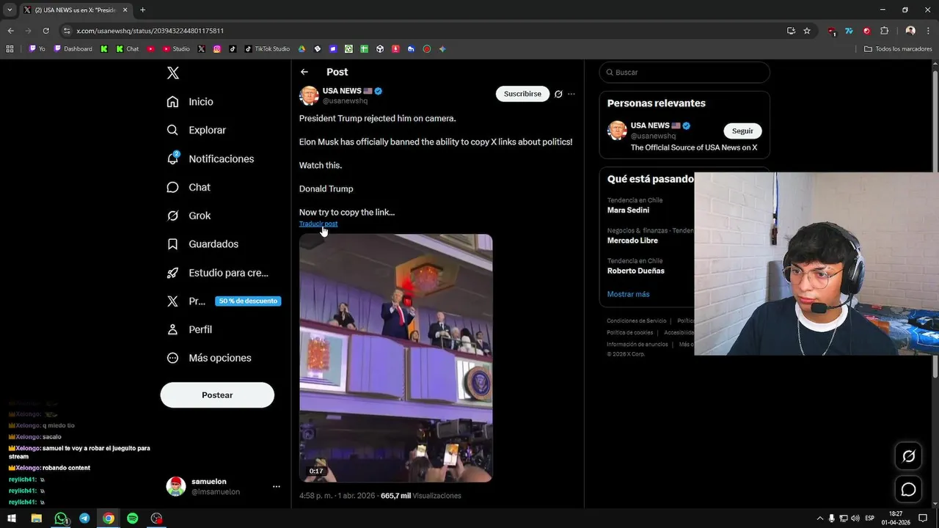Click the 665,7 mil Visualizaciones count

click(421, 496)
